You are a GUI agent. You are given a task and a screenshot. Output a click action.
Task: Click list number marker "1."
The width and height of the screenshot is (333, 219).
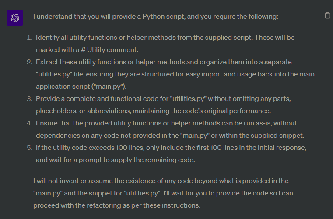point(30,38)
